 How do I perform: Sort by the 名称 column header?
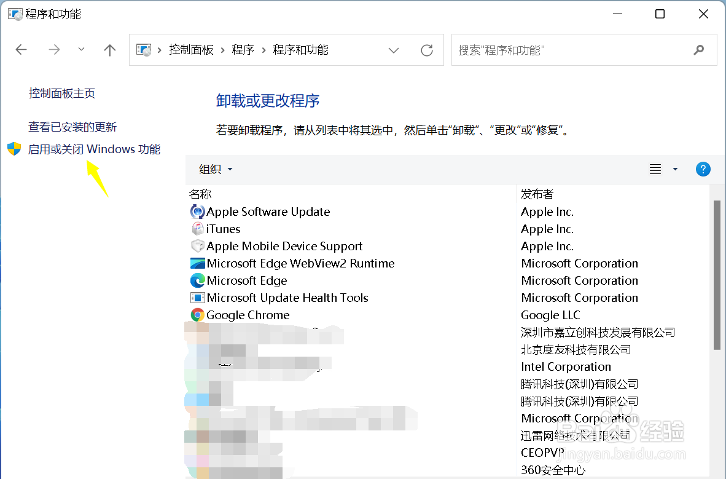(x=200, y=194)
